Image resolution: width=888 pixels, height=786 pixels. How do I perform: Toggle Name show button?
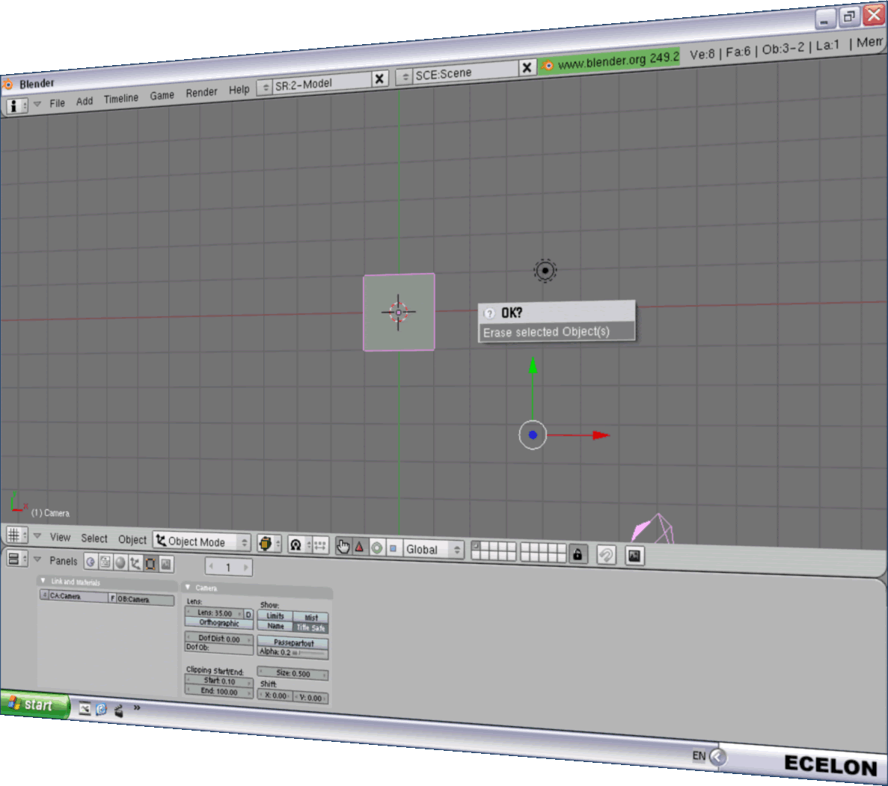point(275,626)
